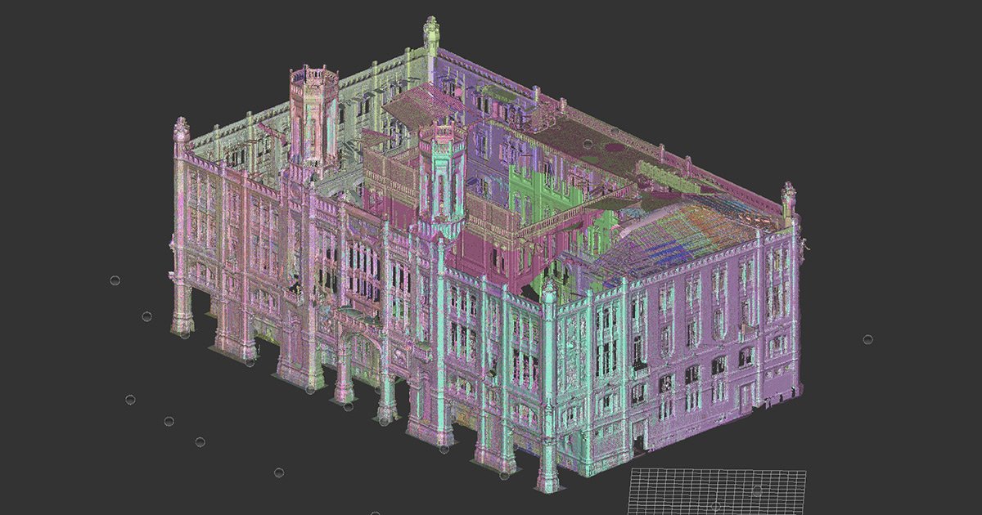The width and height of the screenshot is (982, 515).
Task: Select the pinnacle on the far right corner
Action: click(788, 200)
